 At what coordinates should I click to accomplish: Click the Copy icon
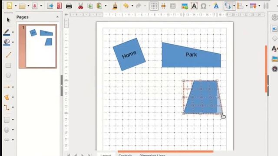[x=90, y=6]
